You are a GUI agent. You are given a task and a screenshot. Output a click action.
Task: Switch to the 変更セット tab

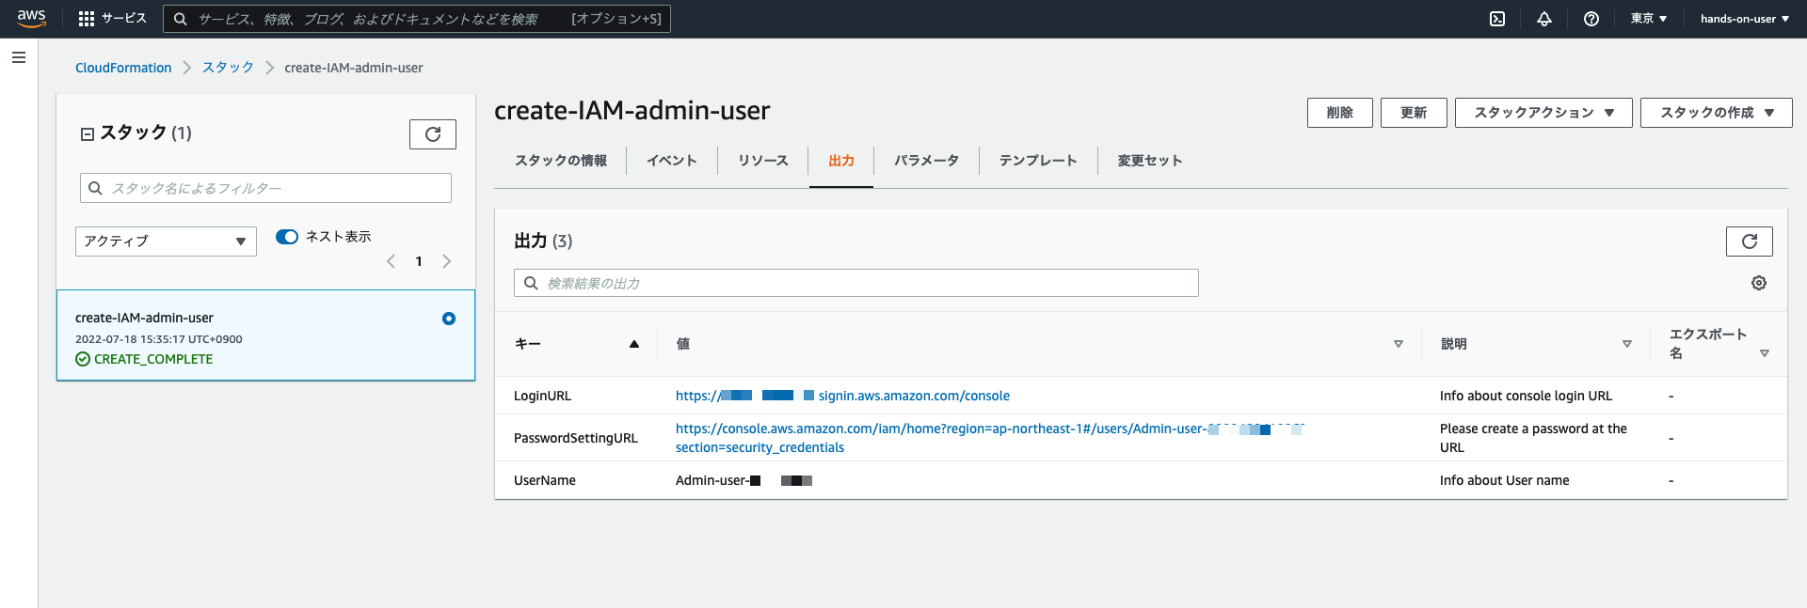[x=1150, y=161]
